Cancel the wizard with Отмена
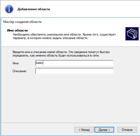 127,130
